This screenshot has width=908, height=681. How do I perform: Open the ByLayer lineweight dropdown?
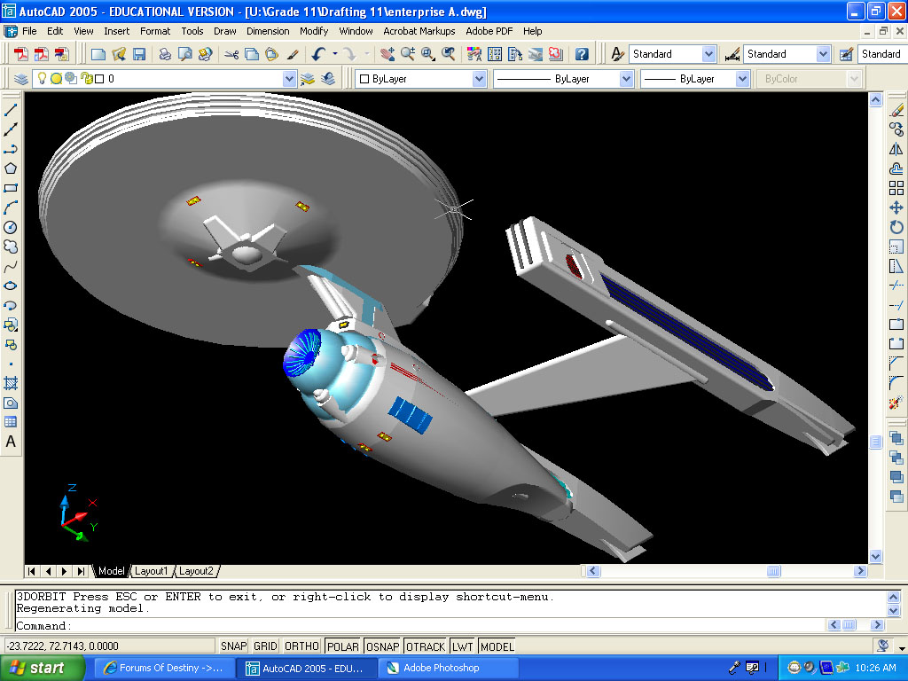tap(742, 79)
